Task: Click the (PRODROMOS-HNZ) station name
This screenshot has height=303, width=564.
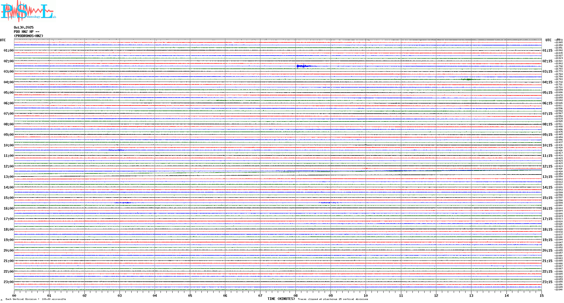Action: [x=29, y=36]
